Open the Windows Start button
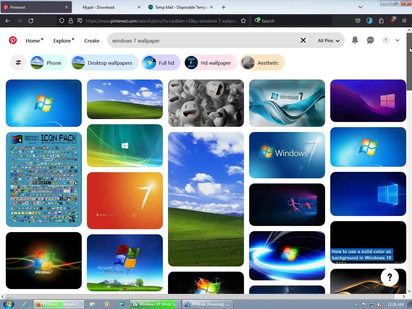Viewport: 412px width, 309px height. pos(8,304)
